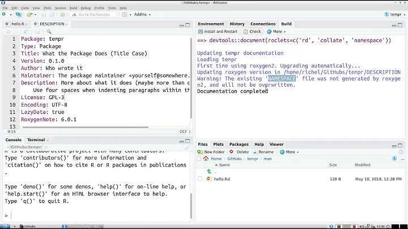Click the console vertical scrollbar
Screen dimensions: 408x229
click(191, 206)
